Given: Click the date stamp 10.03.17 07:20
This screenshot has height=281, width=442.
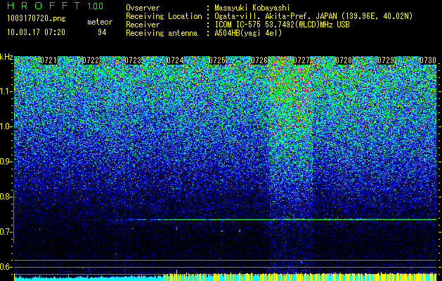Looking at the screenshot, I should 36,32.
